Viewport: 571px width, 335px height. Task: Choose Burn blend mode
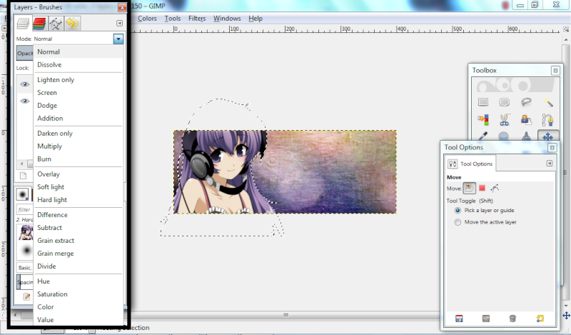79,159
